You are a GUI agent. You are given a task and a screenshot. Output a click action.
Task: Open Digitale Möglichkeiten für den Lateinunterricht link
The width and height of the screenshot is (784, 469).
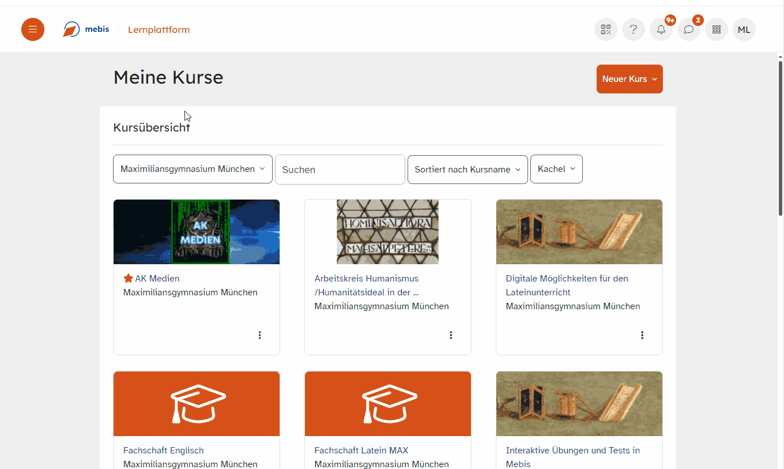(x=567, y=285)
